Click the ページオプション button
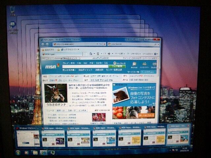The width and height of the screenshot is (211, 158). pyautogui.click(x=148, y=72)
